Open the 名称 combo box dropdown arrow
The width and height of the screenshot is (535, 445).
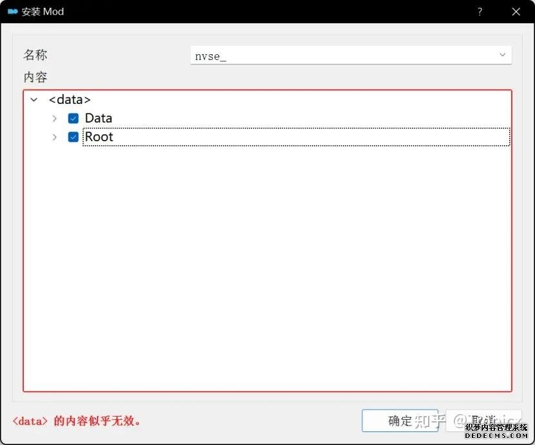coord(502,55)
